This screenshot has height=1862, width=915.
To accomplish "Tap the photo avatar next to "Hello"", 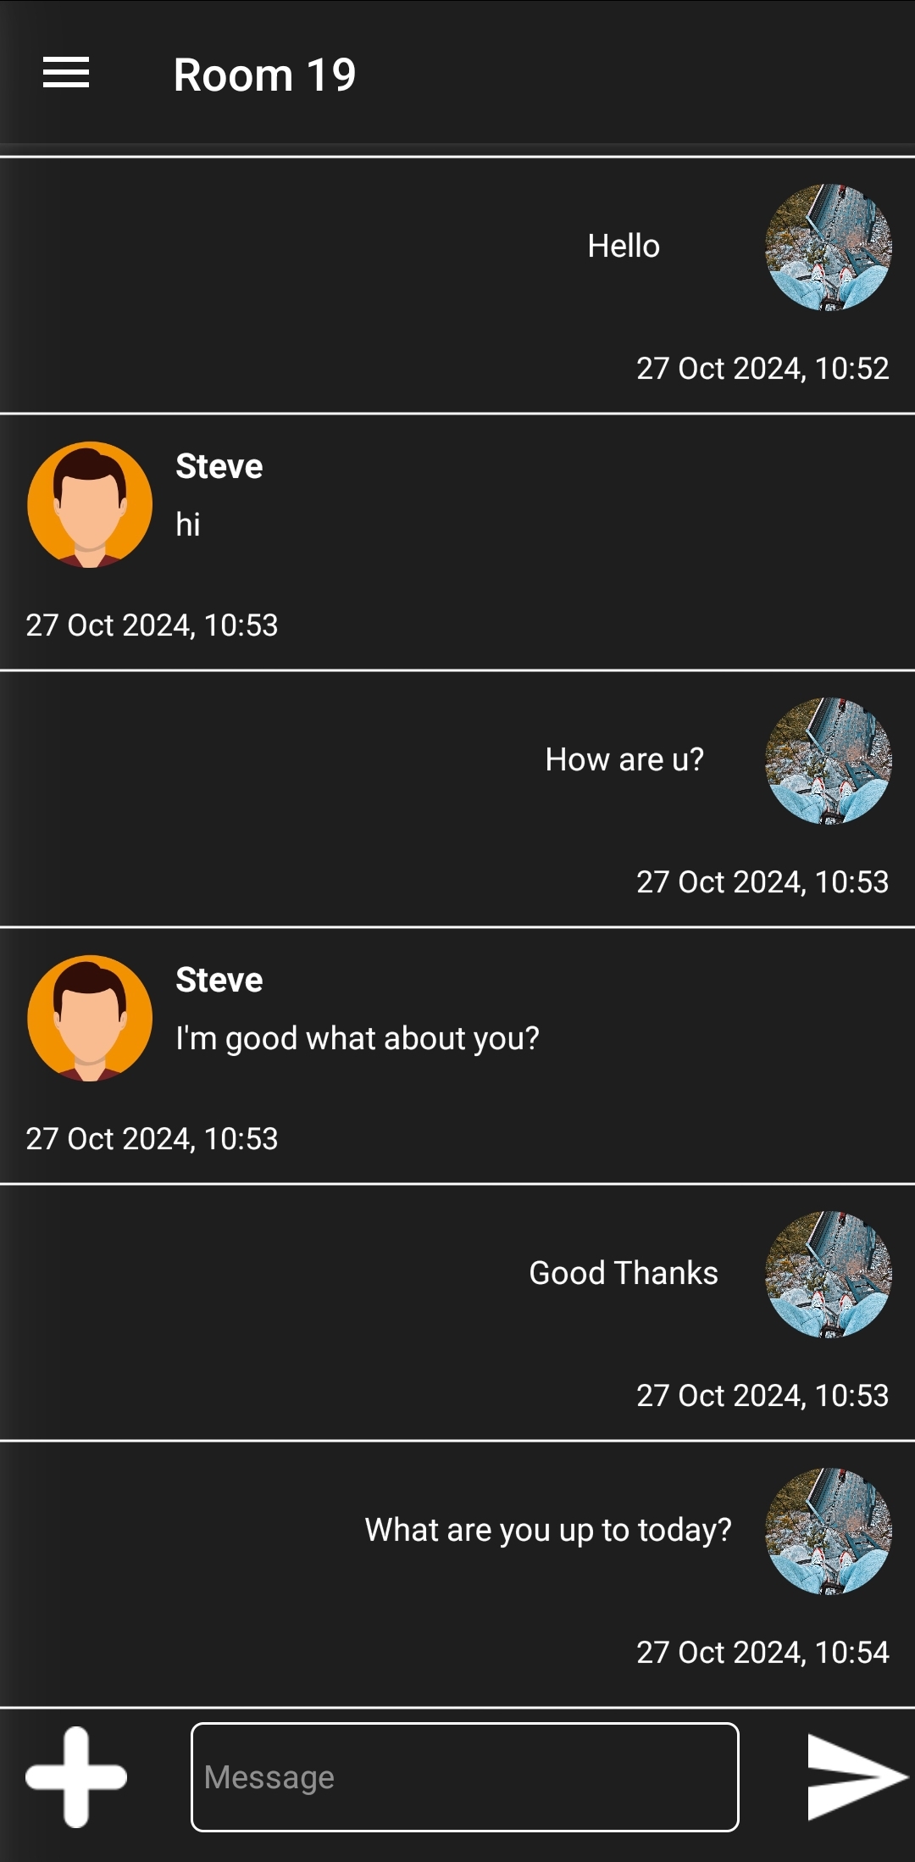I will (829, 247).
